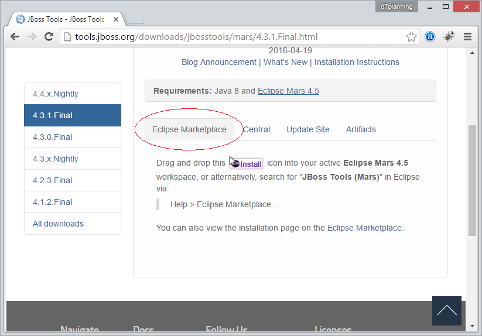Select 4.3.0.Final in the sidebar
This screenshot has width=482, height=336.
(x=73, y=137)
